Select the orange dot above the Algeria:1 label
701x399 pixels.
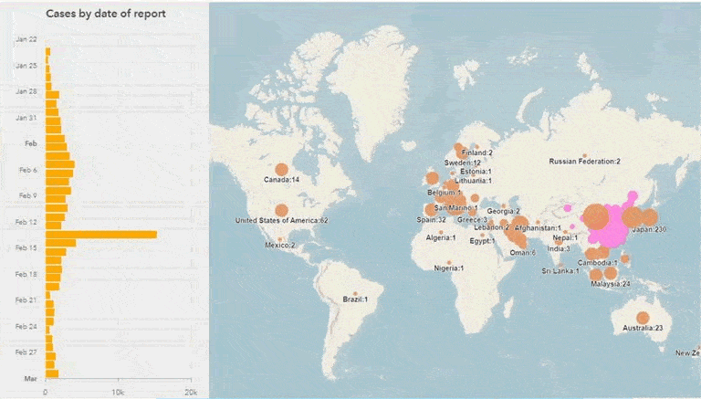(441, 232)
